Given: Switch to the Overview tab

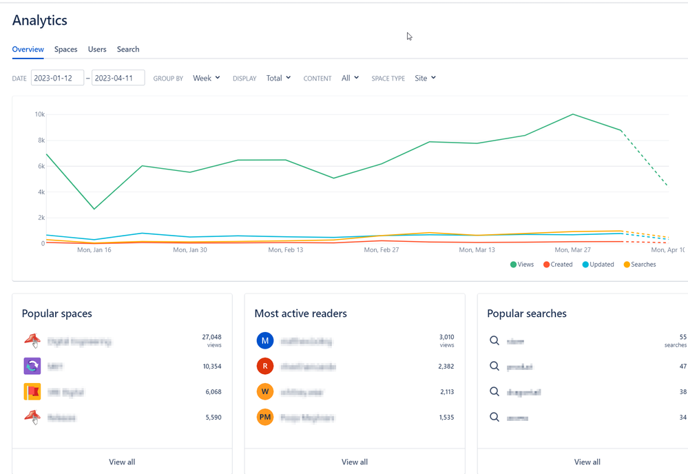Looking at the screenshot, I should coord(28,49).
